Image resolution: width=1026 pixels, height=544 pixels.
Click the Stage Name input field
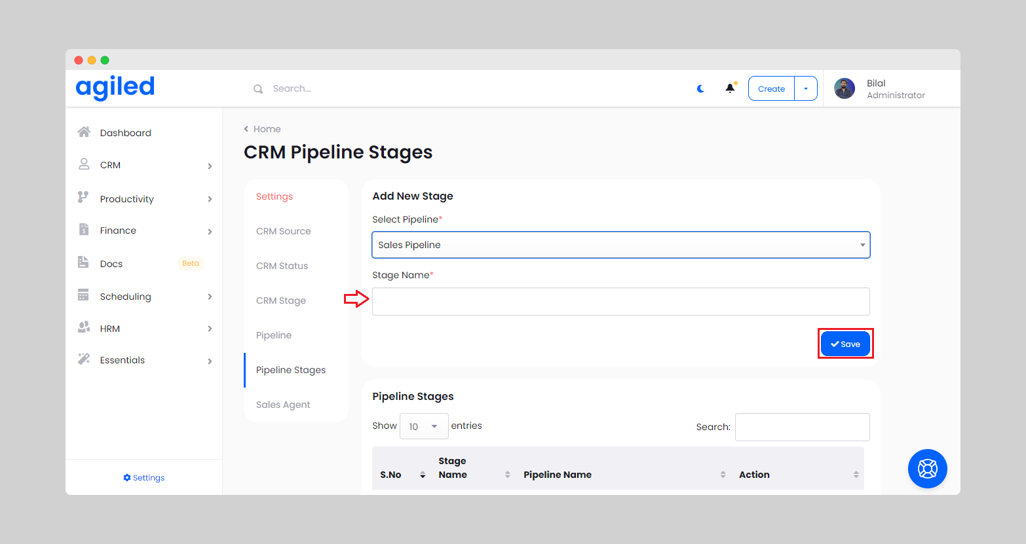(x=620, y=301)
